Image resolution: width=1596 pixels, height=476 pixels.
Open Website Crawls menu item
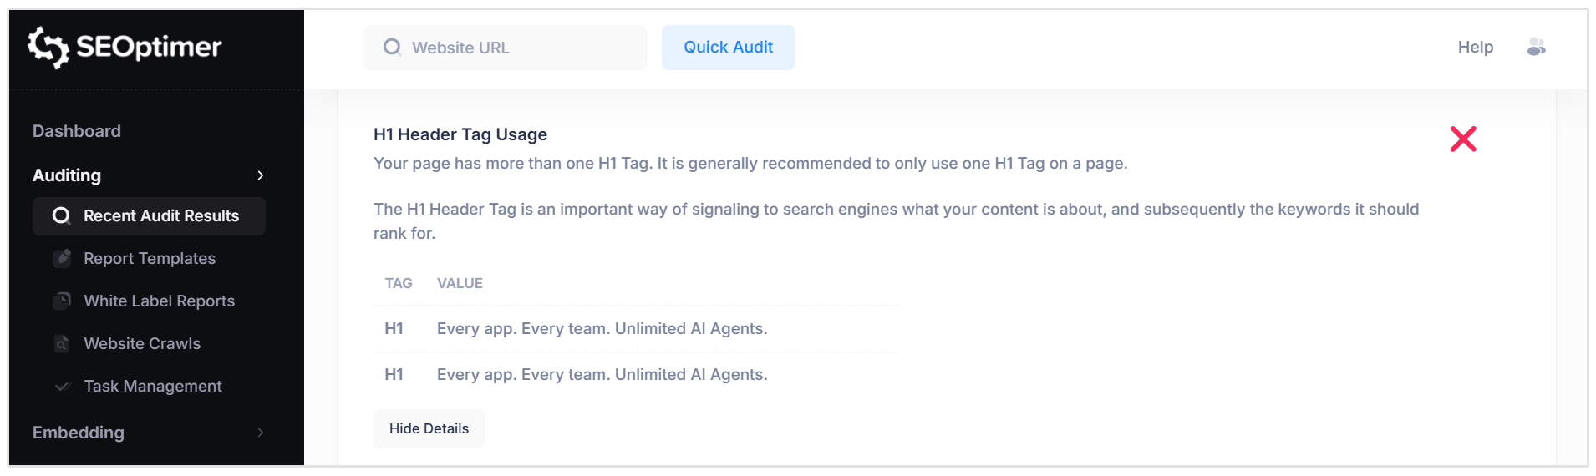142,344
